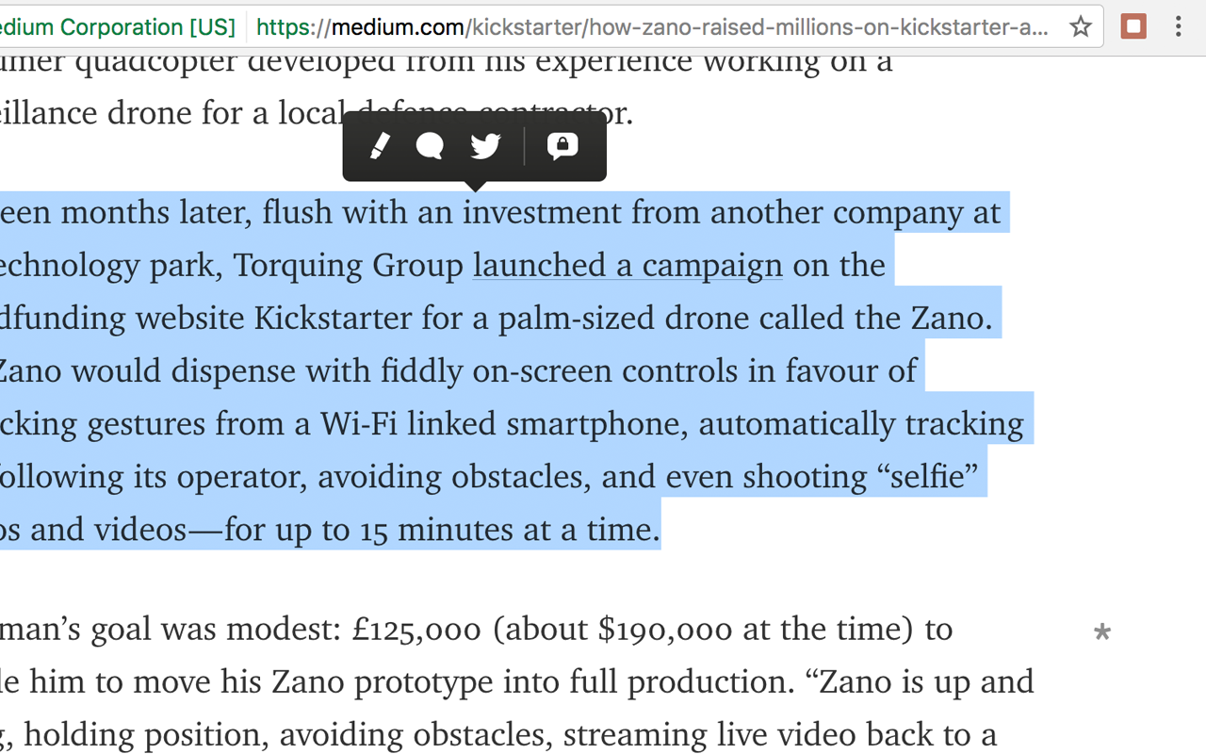View the Medium Corporation [US] certificate info
The height and width of the screenshot is (754, 1206).
click(x=118, y=27)
